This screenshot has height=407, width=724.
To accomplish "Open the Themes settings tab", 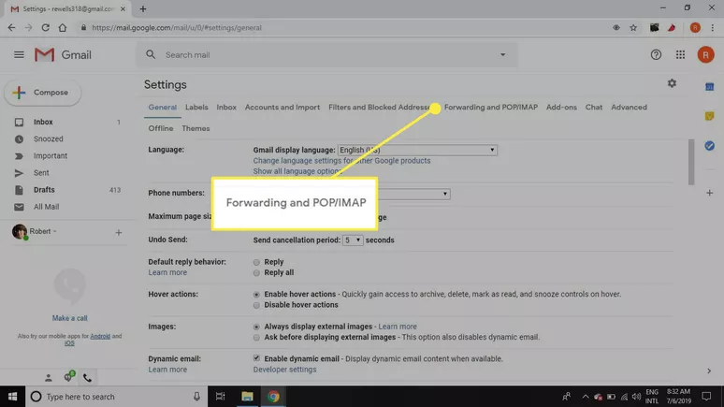I will [x=195, y=128].
